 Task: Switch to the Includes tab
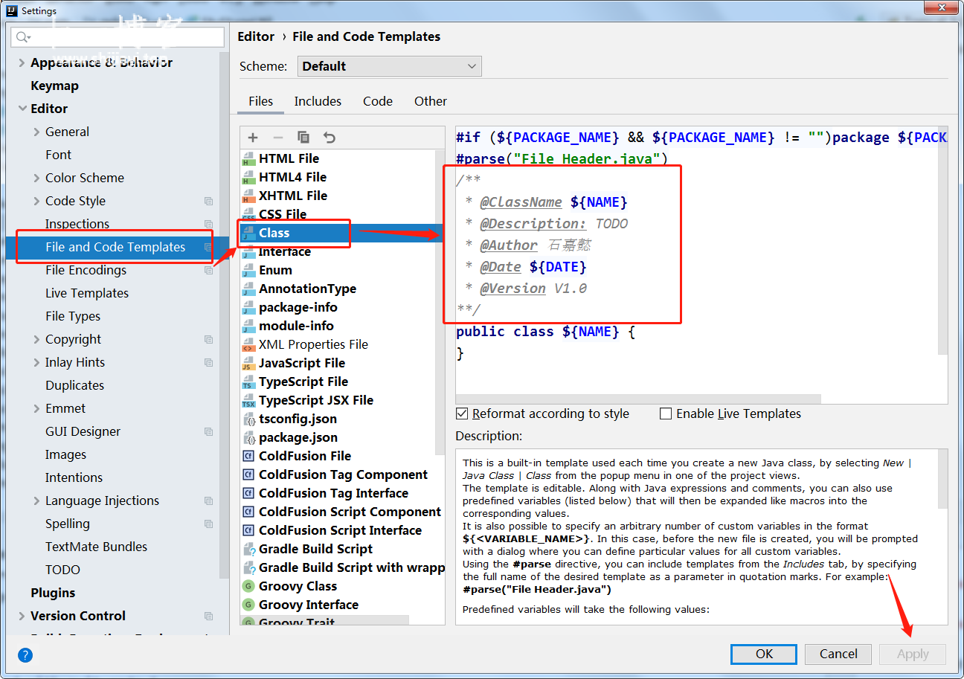pyautogui.click(x=318, y=101)
